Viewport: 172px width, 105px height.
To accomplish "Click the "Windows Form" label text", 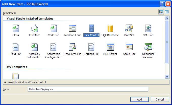I will (x=72, y=35).
